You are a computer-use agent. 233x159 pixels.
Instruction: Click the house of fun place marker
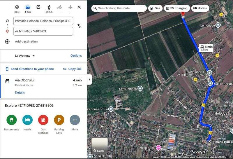pos(111,109)
